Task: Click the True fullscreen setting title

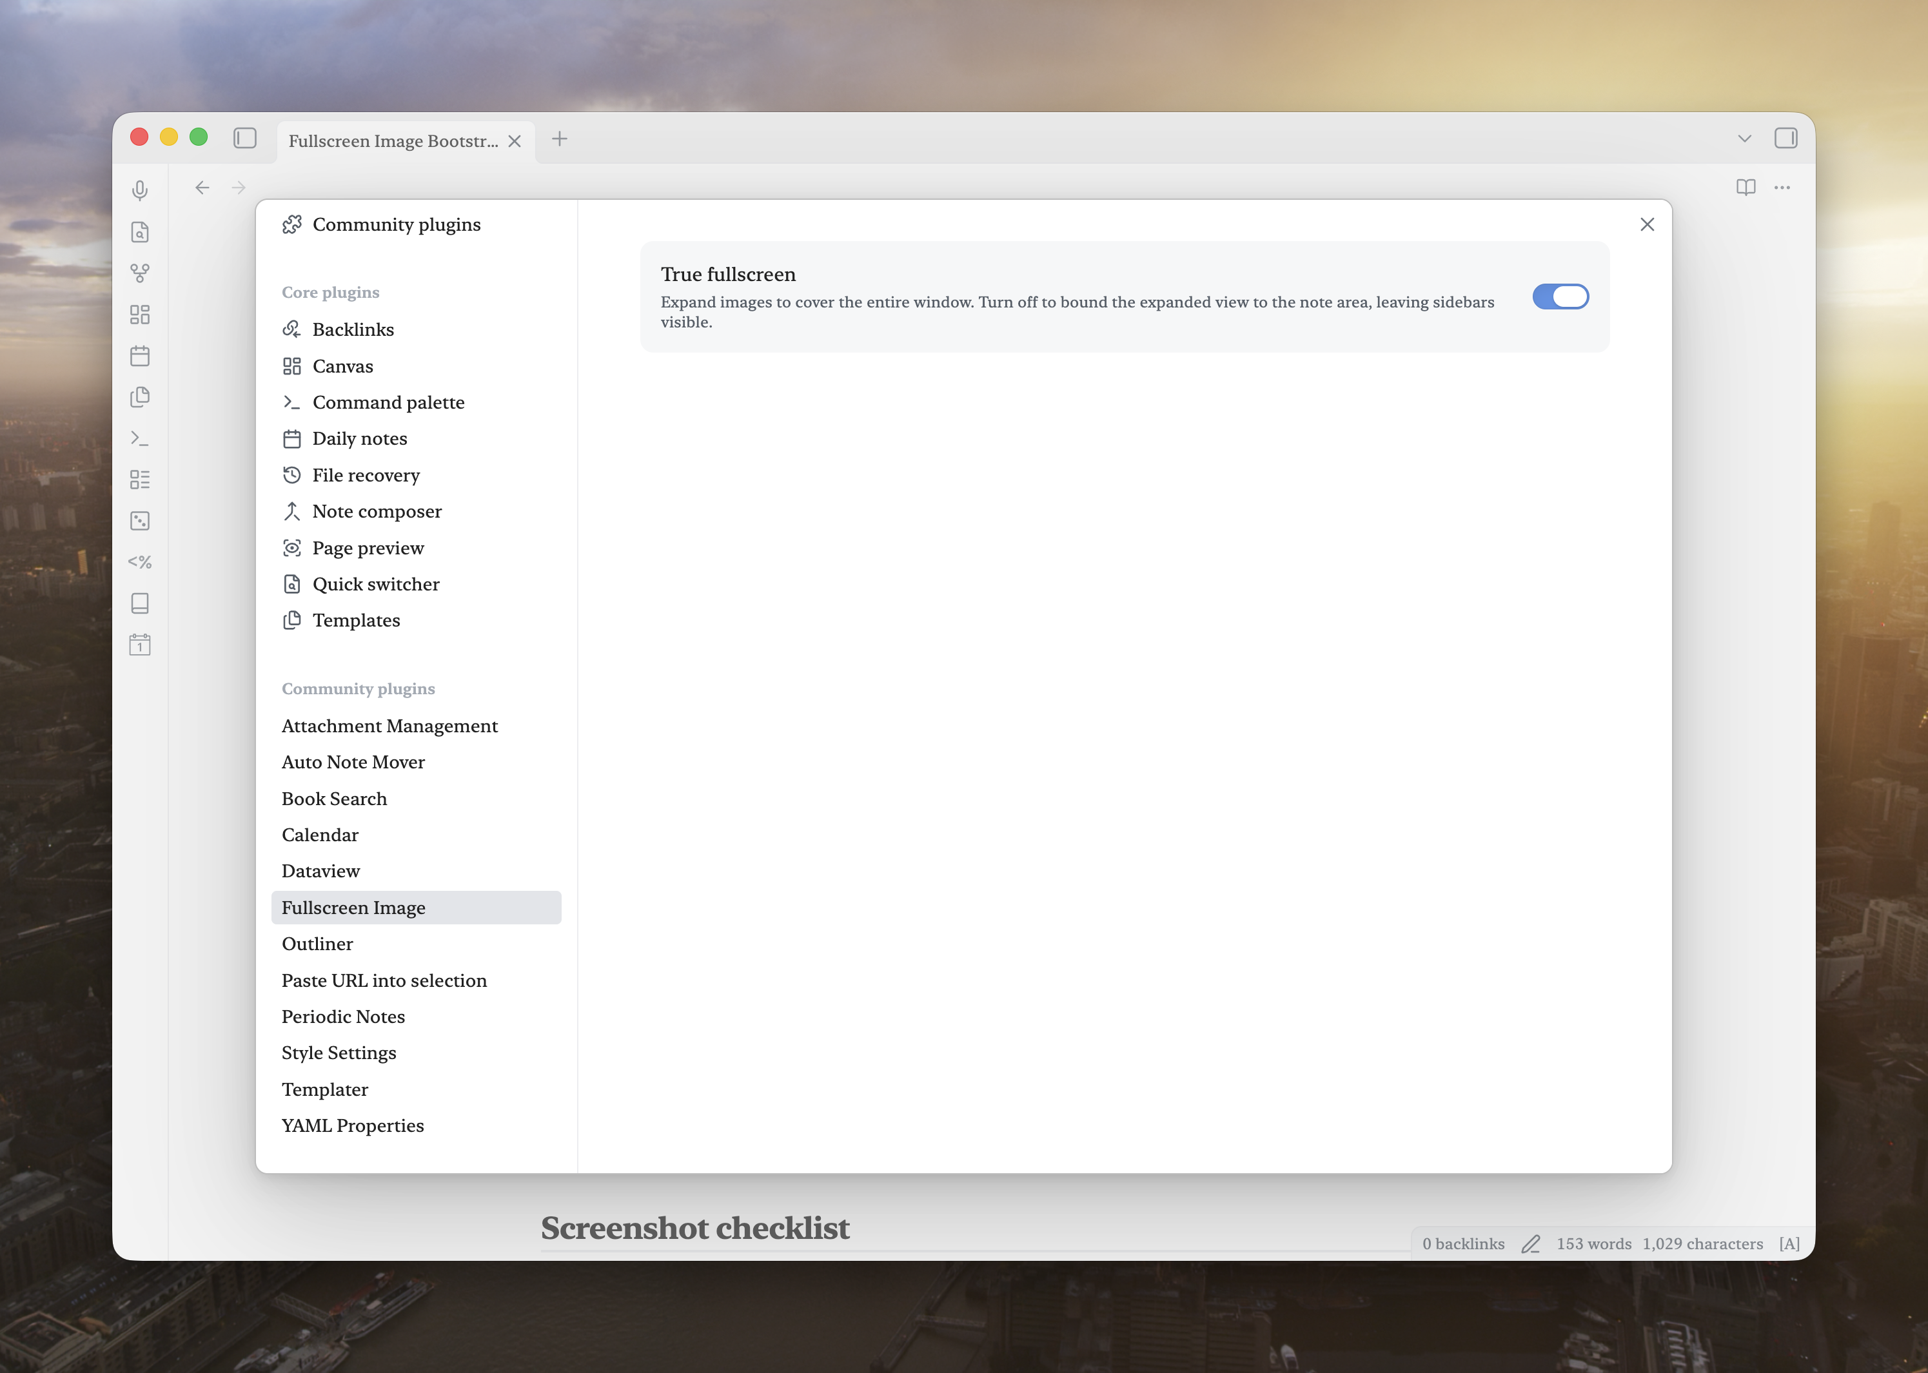Action: (728, 274)
